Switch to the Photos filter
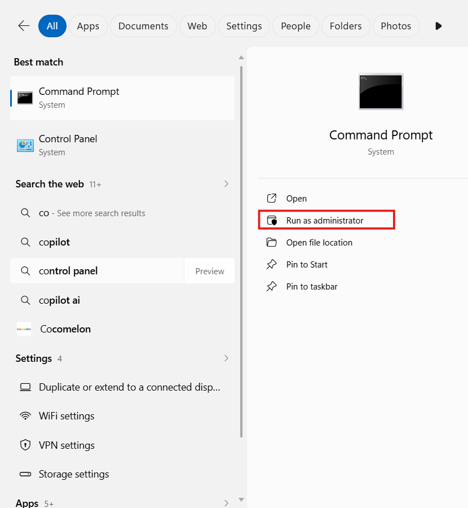 click(396, 26)
